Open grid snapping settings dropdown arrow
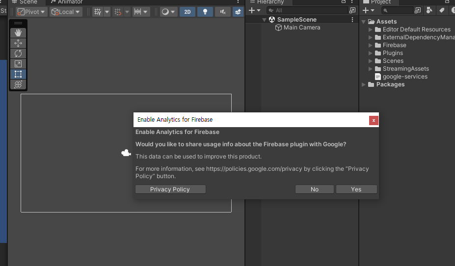Image resolution: width=455 pixels, height=266 pixels. click(127, 12)
